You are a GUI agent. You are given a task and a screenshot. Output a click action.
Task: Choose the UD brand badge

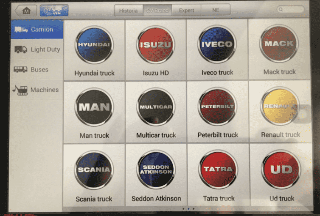281,169
